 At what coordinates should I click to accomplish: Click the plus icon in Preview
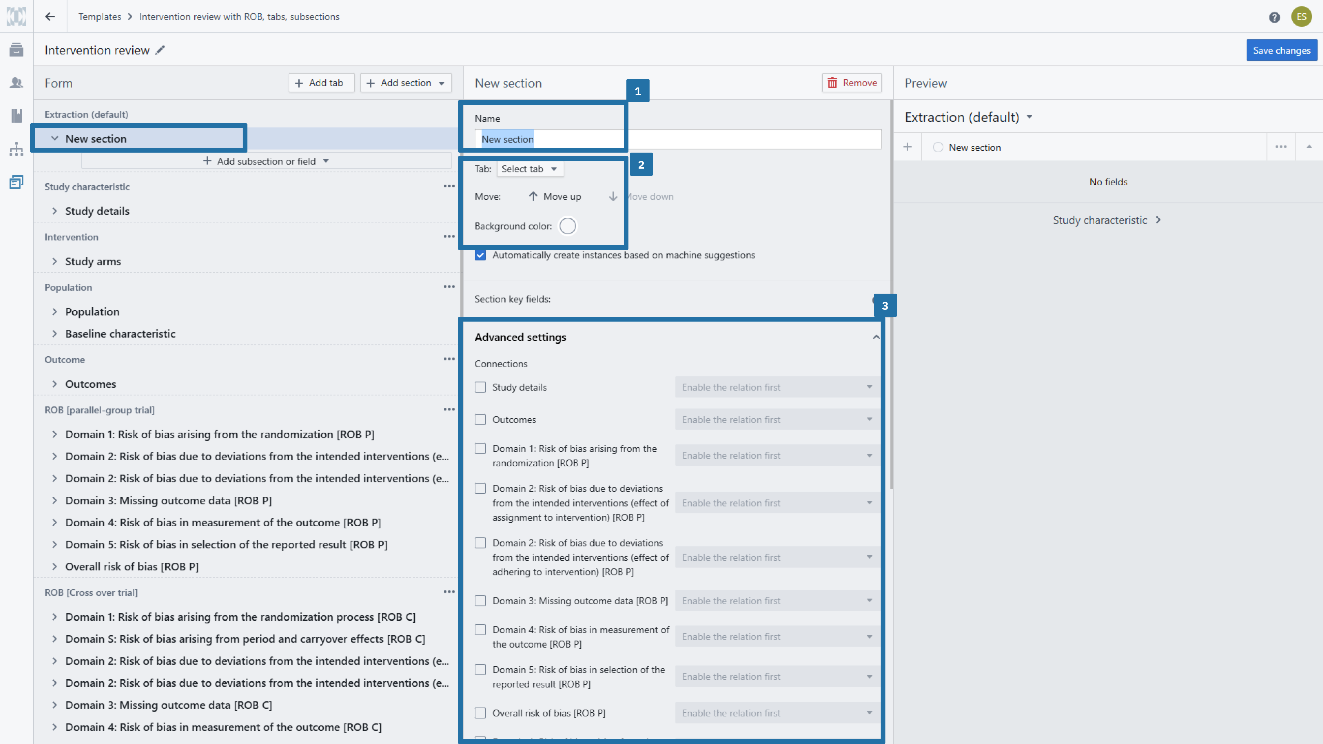click(908, 148)
